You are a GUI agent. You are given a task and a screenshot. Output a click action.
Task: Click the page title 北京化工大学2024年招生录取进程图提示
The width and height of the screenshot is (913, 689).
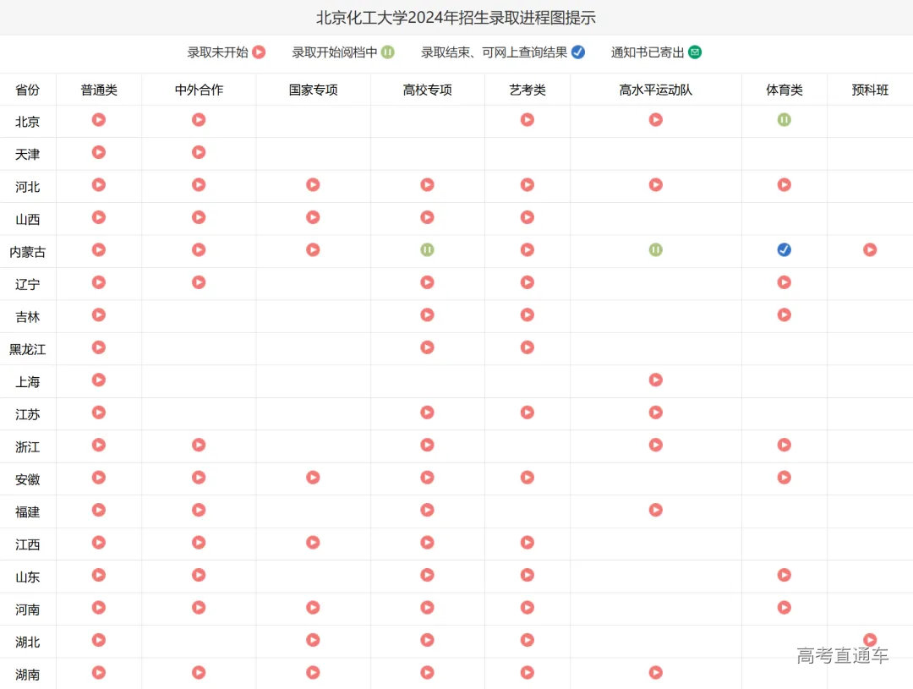click(456, 18)
